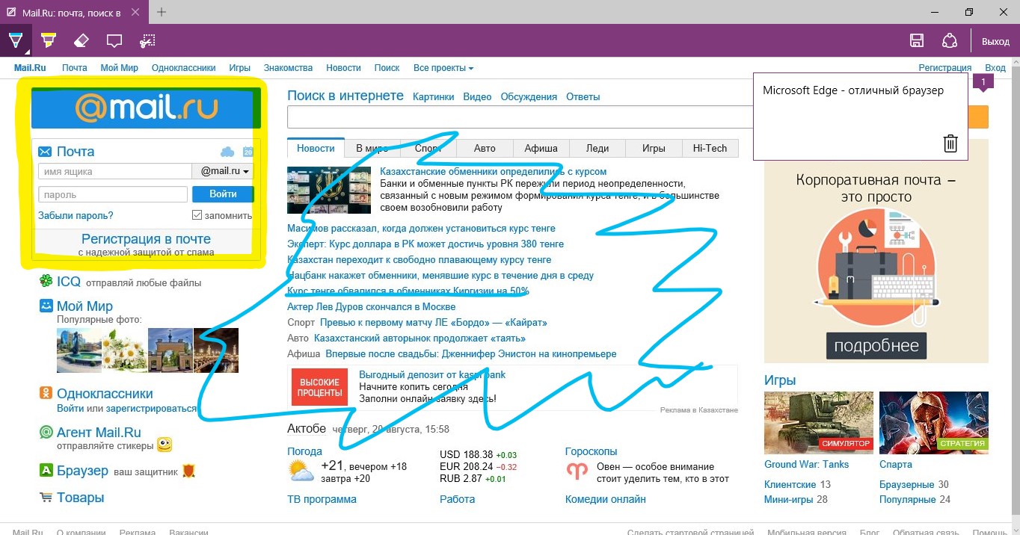This screenshot has height=535, width=1020.
Task: Switch to the Авто tab
Action: [x=485, y=148]
